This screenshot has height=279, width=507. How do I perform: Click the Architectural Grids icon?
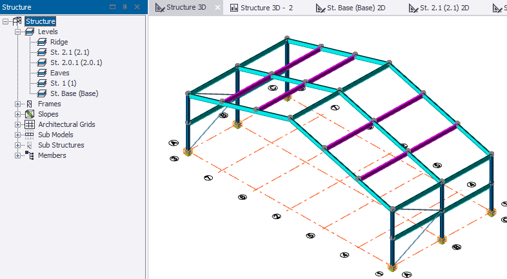30,124
